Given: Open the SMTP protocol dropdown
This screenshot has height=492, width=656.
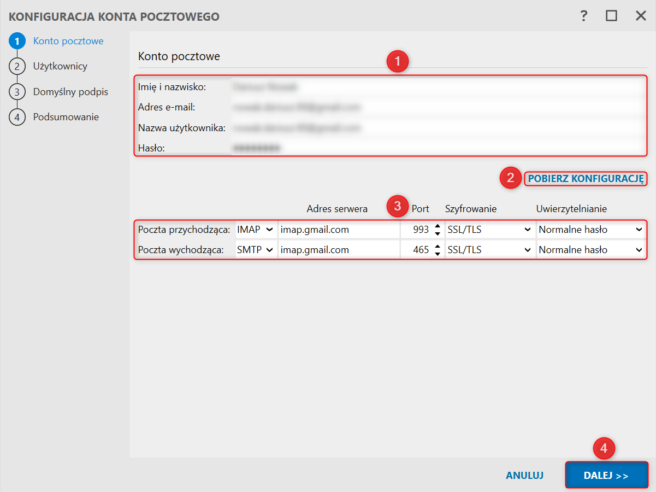Looking at the screenshot, I should coord(255,250).
